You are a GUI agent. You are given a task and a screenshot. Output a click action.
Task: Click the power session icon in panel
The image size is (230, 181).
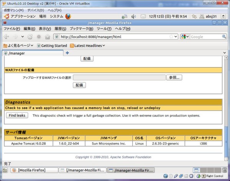(223, 16)
